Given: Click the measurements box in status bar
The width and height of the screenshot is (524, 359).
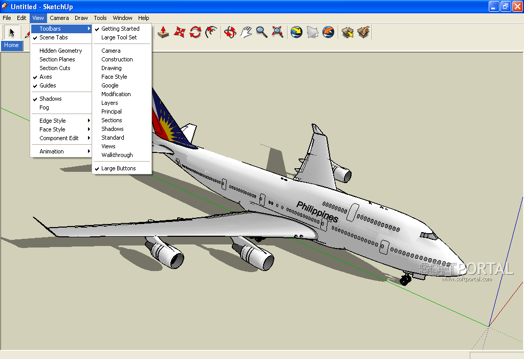Looking at the screenshot, I should point(496,355).
